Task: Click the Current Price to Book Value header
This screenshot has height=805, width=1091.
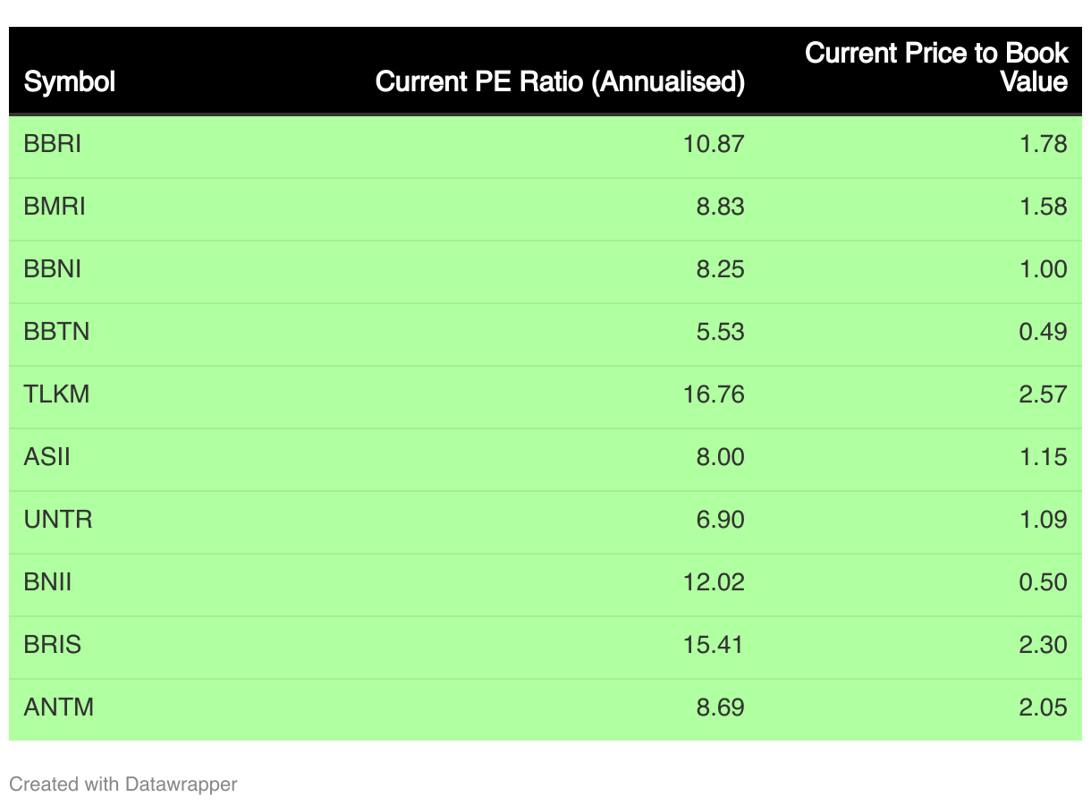Action: pos(936,67)
